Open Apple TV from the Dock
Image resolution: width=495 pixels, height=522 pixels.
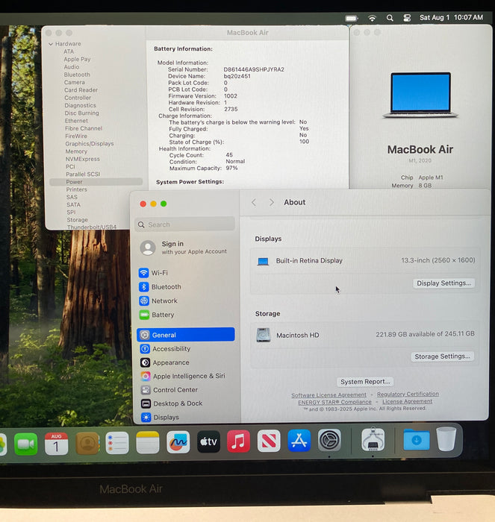(x=208, y=441)
